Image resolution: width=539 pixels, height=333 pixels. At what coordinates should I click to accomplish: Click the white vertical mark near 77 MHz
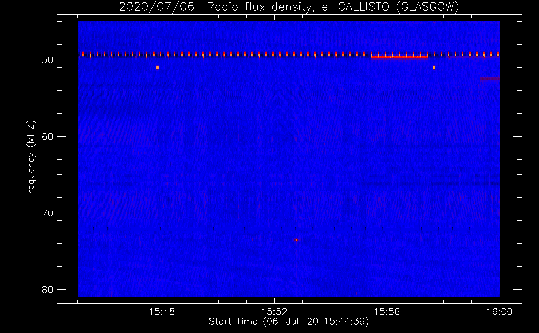click(x=94, y=269)
